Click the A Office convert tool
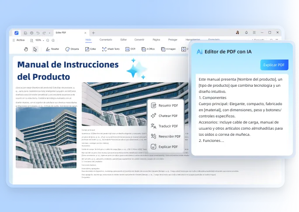 pyautogui.click(x=148, y=49)
